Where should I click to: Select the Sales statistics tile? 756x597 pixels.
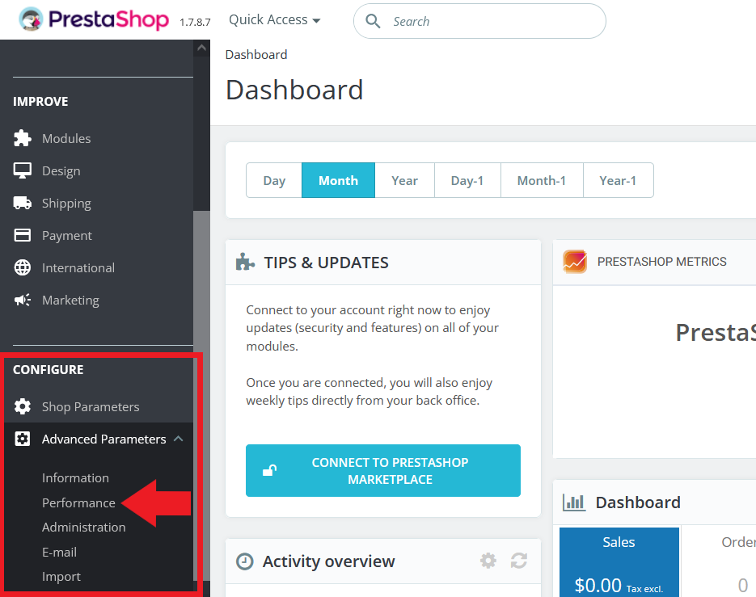point(619,562)
